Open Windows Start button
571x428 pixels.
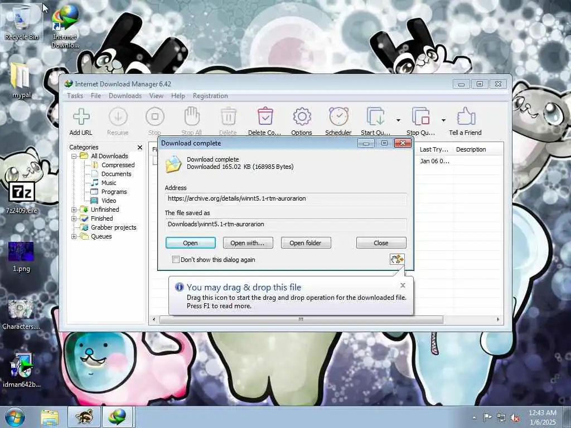pos(15,417)
